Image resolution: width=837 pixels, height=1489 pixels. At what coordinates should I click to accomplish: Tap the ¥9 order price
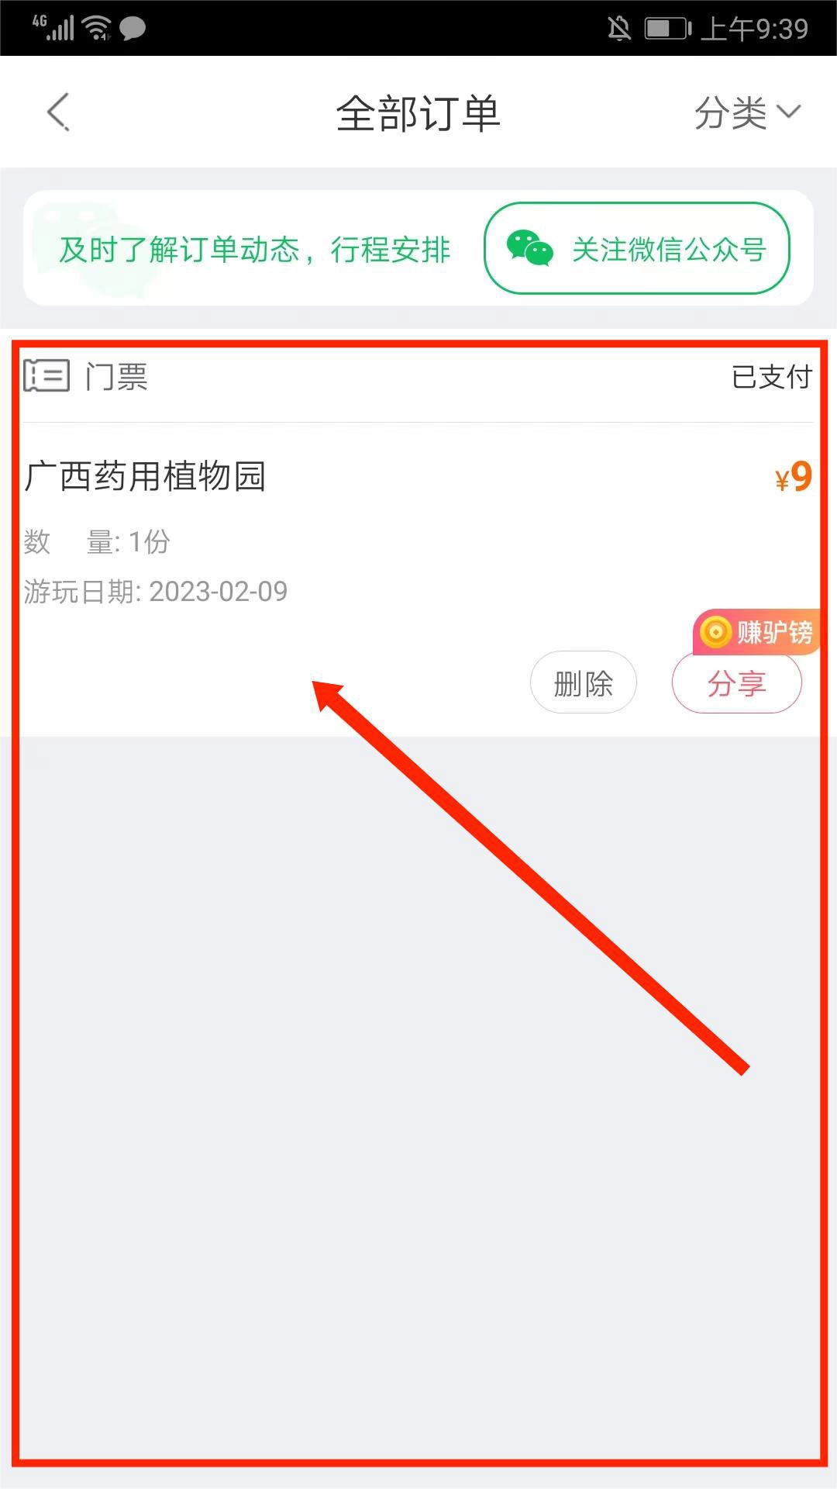794,476
